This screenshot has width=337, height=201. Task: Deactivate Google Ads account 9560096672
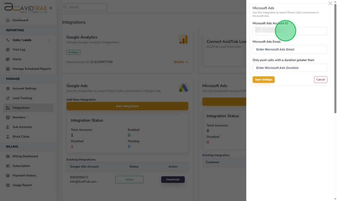(173, 180)
